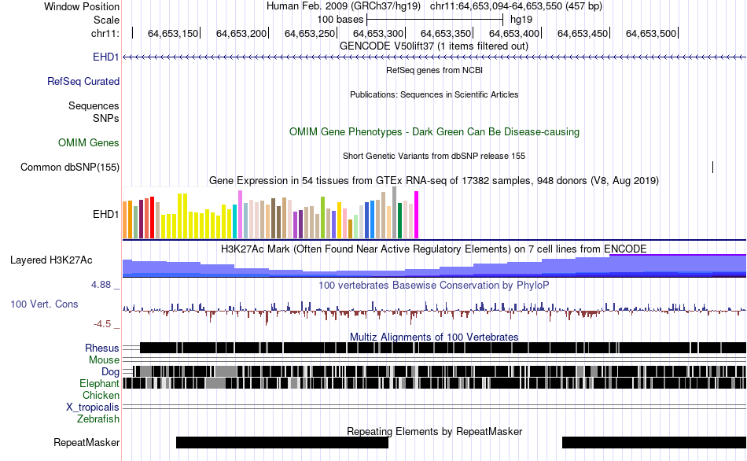Click the RepeatMasker track label

pos(86,443)
